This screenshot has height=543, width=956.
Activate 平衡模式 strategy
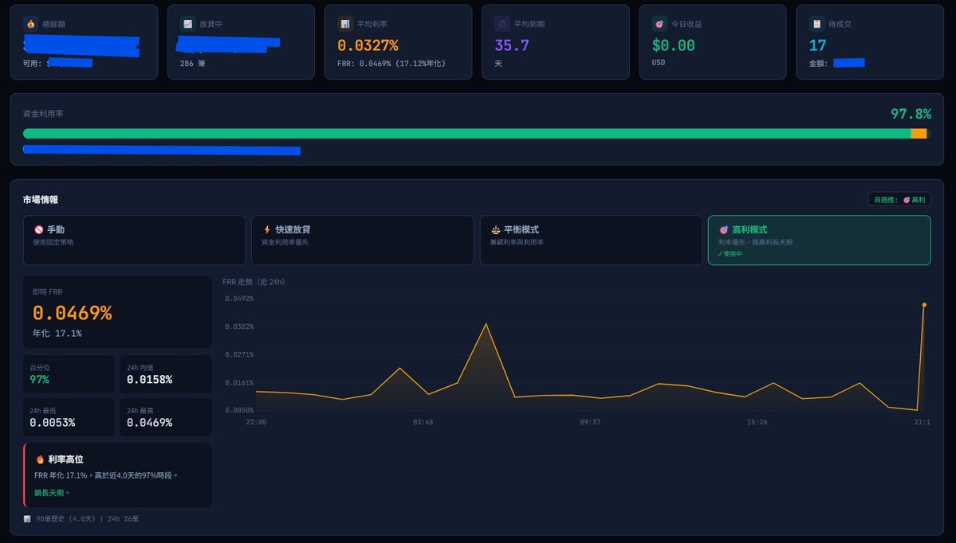(592, 240)
